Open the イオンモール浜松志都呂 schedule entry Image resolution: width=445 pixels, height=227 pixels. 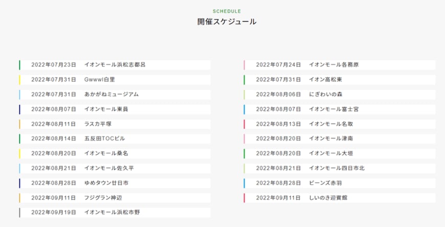pos(115,65)
